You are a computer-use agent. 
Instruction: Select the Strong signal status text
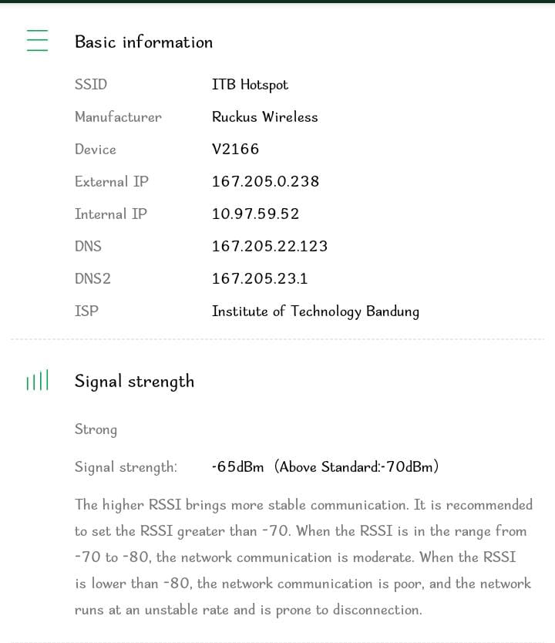[x=96, y=429]
